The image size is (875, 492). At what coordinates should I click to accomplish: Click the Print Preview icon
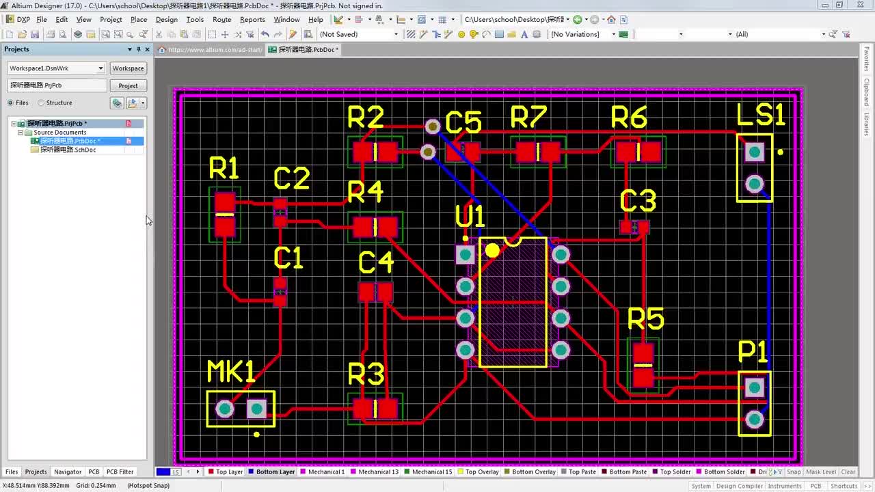pos(62,34)
